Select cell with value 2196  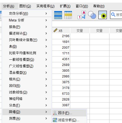(x=61, y=36)
